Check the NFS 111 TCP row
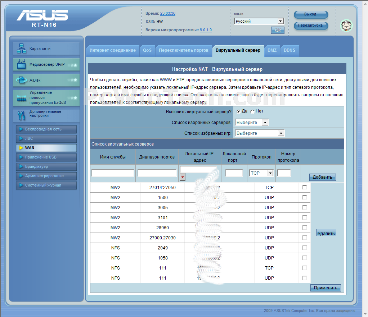This screenshot has width=368, height=317. click(305, 268)
